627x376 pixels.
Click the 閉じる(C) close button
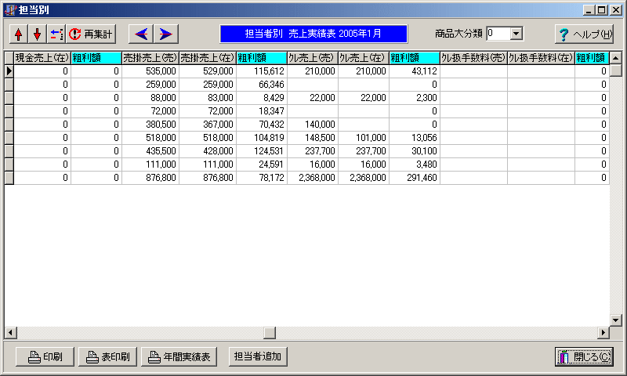(584, 356)
